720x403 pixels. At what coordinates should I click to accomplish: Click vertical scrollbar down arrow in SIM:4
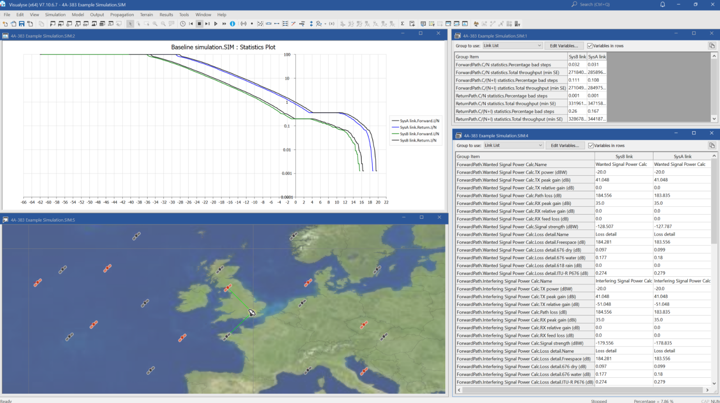coord(714,383)
